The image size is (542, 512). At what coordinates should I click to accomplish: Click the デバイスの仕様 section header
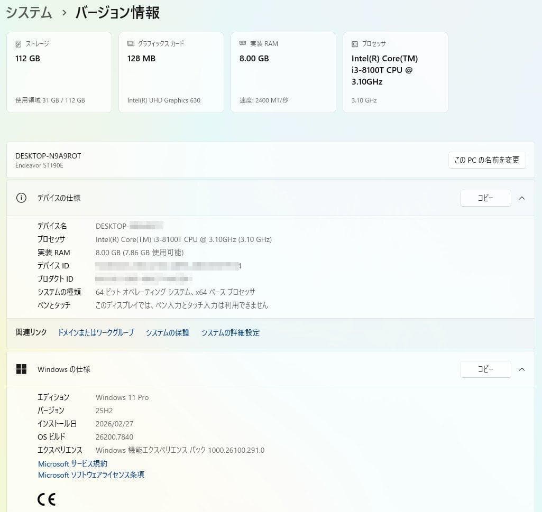[271, 198]
